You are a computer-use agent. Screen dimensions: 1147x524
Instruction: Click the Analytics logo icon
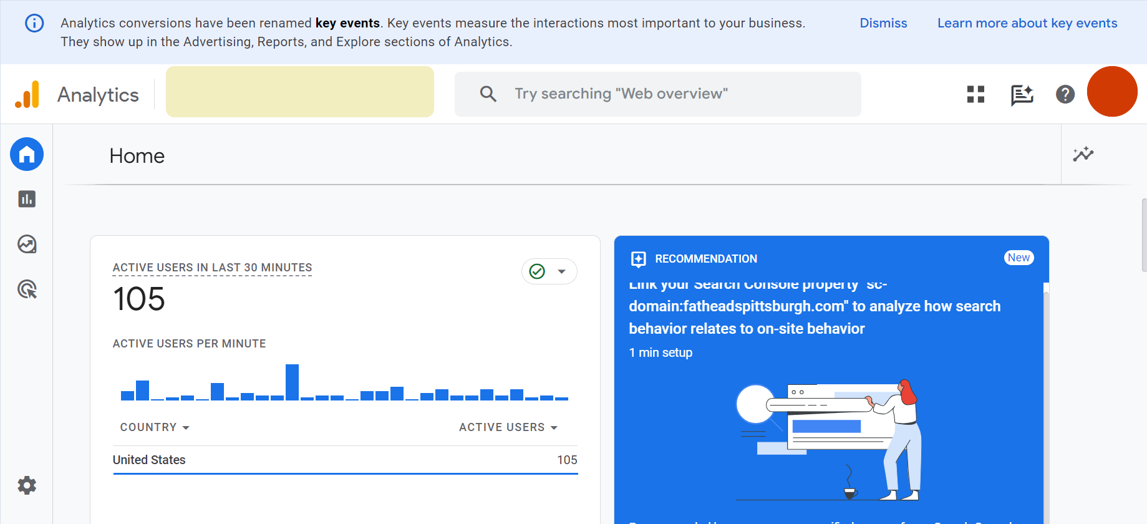27,94
